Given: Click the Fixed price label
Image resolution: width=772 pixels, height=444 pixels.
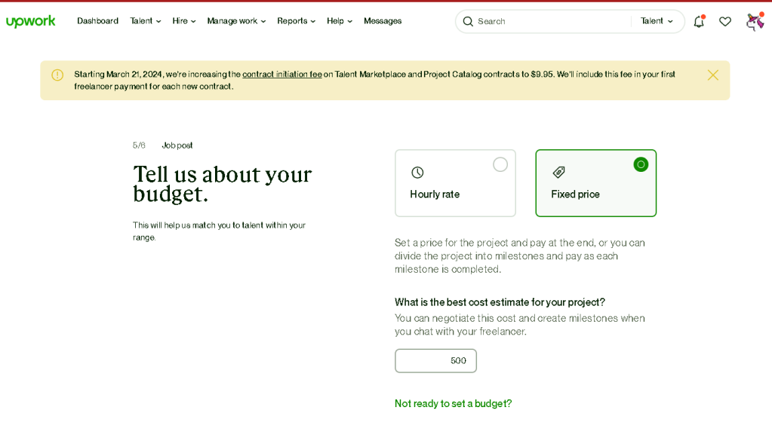Looking at the screenshot, I should (575, 194).
